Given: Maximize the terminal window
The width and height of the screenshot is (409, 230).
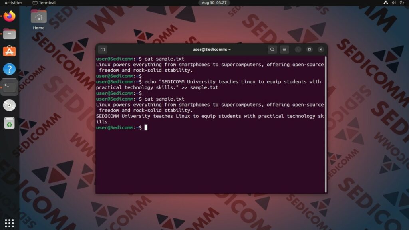Looking at the screenshot, I should pyautogui.click(x=310, y=49).
